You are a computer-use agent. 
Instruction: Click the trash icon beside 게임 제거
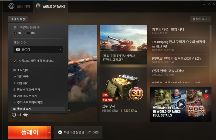pyautogui.click(x=15, y=83)
